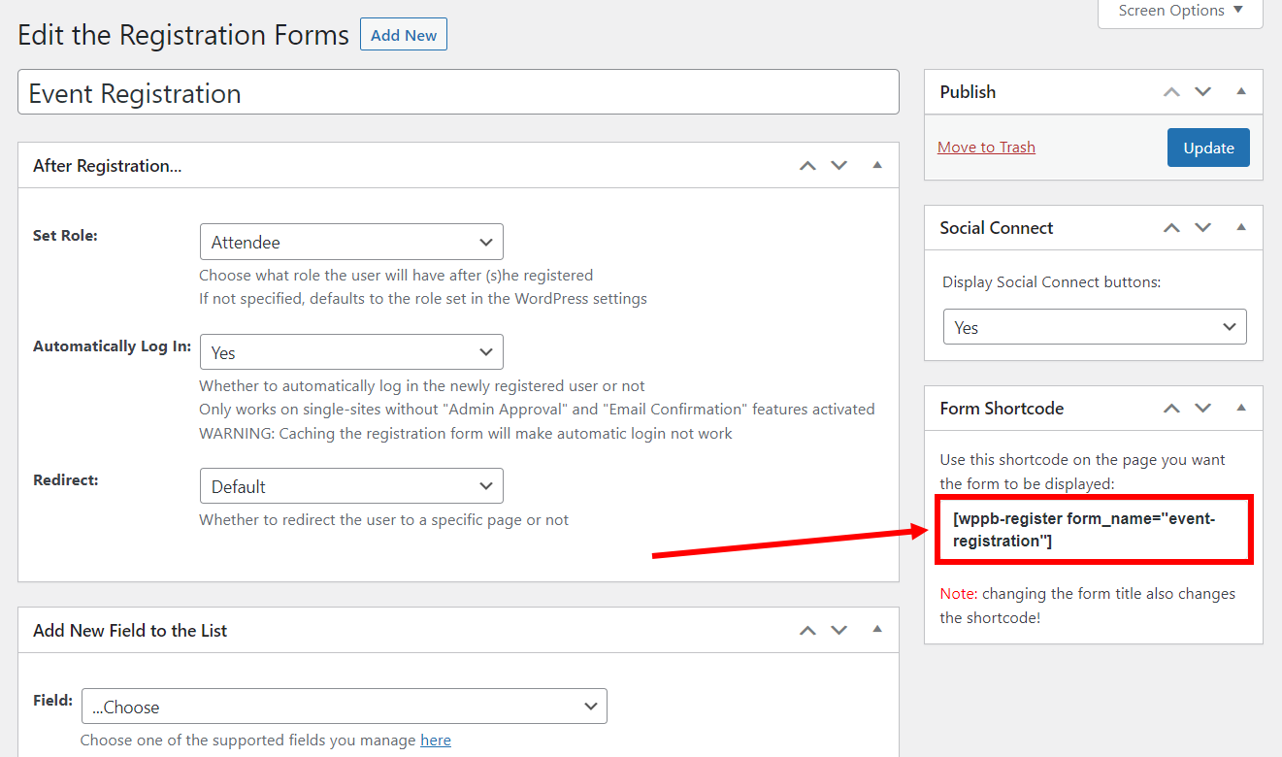Open the Automatically Log In dropdown
1282x757 pixels.
[x=351, y=352]
